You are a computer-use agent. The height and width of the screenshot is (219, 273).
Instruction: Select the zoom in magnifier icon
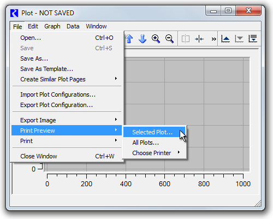click(x=156, y=39)
